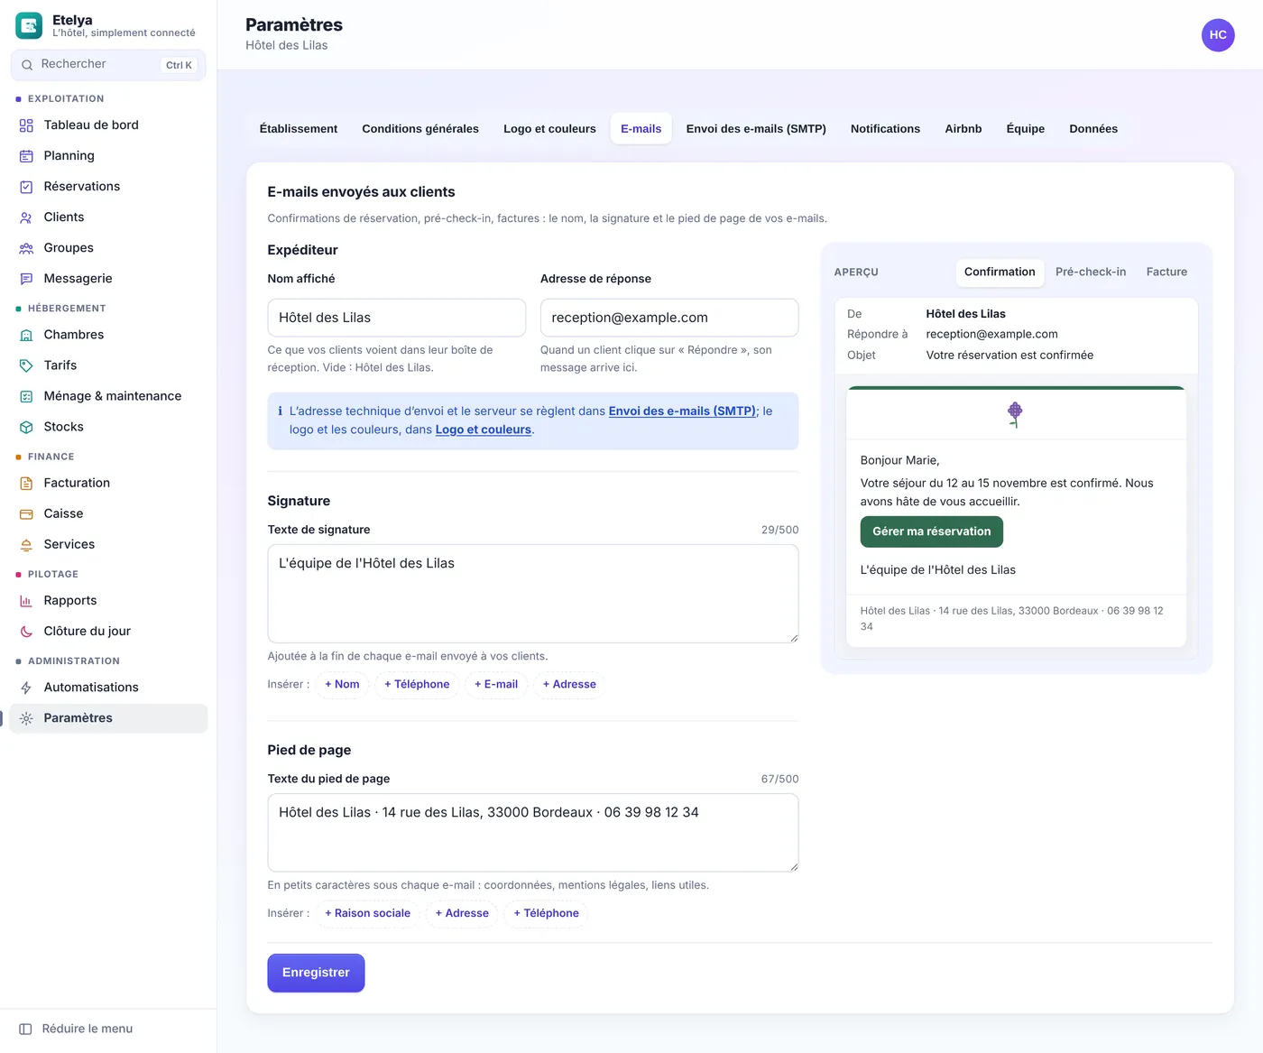Open Rapports chart icon
The image size is (1263, 1053).
(x=26, y=601)
